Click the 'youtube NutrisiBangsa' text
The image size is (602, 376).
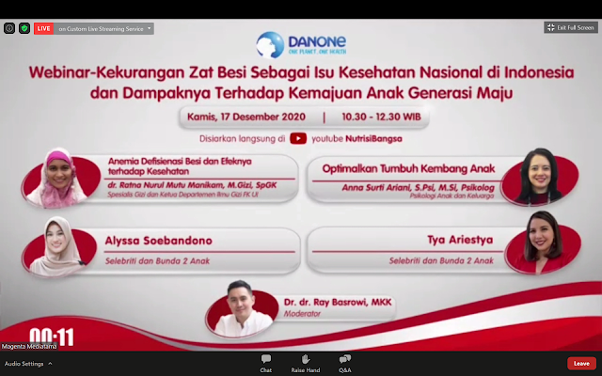click(x=356, y=138)
